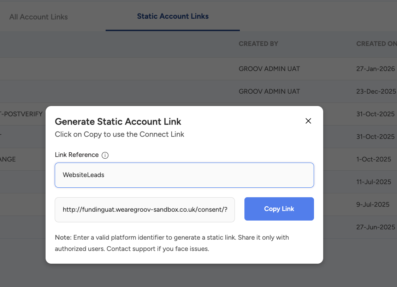Click GROOV ADMIN UAT in the 27-Jan-2026 row
The width and height of the screenshot is (397, 287).
coord(269,69)
